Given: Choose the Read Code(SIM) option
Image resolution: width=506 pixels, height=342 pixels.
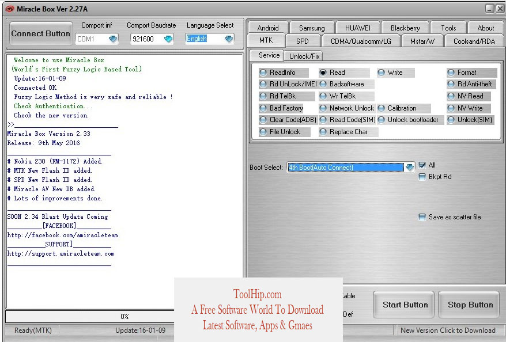Looking at the screenshot, I should [x=348, y=120].
